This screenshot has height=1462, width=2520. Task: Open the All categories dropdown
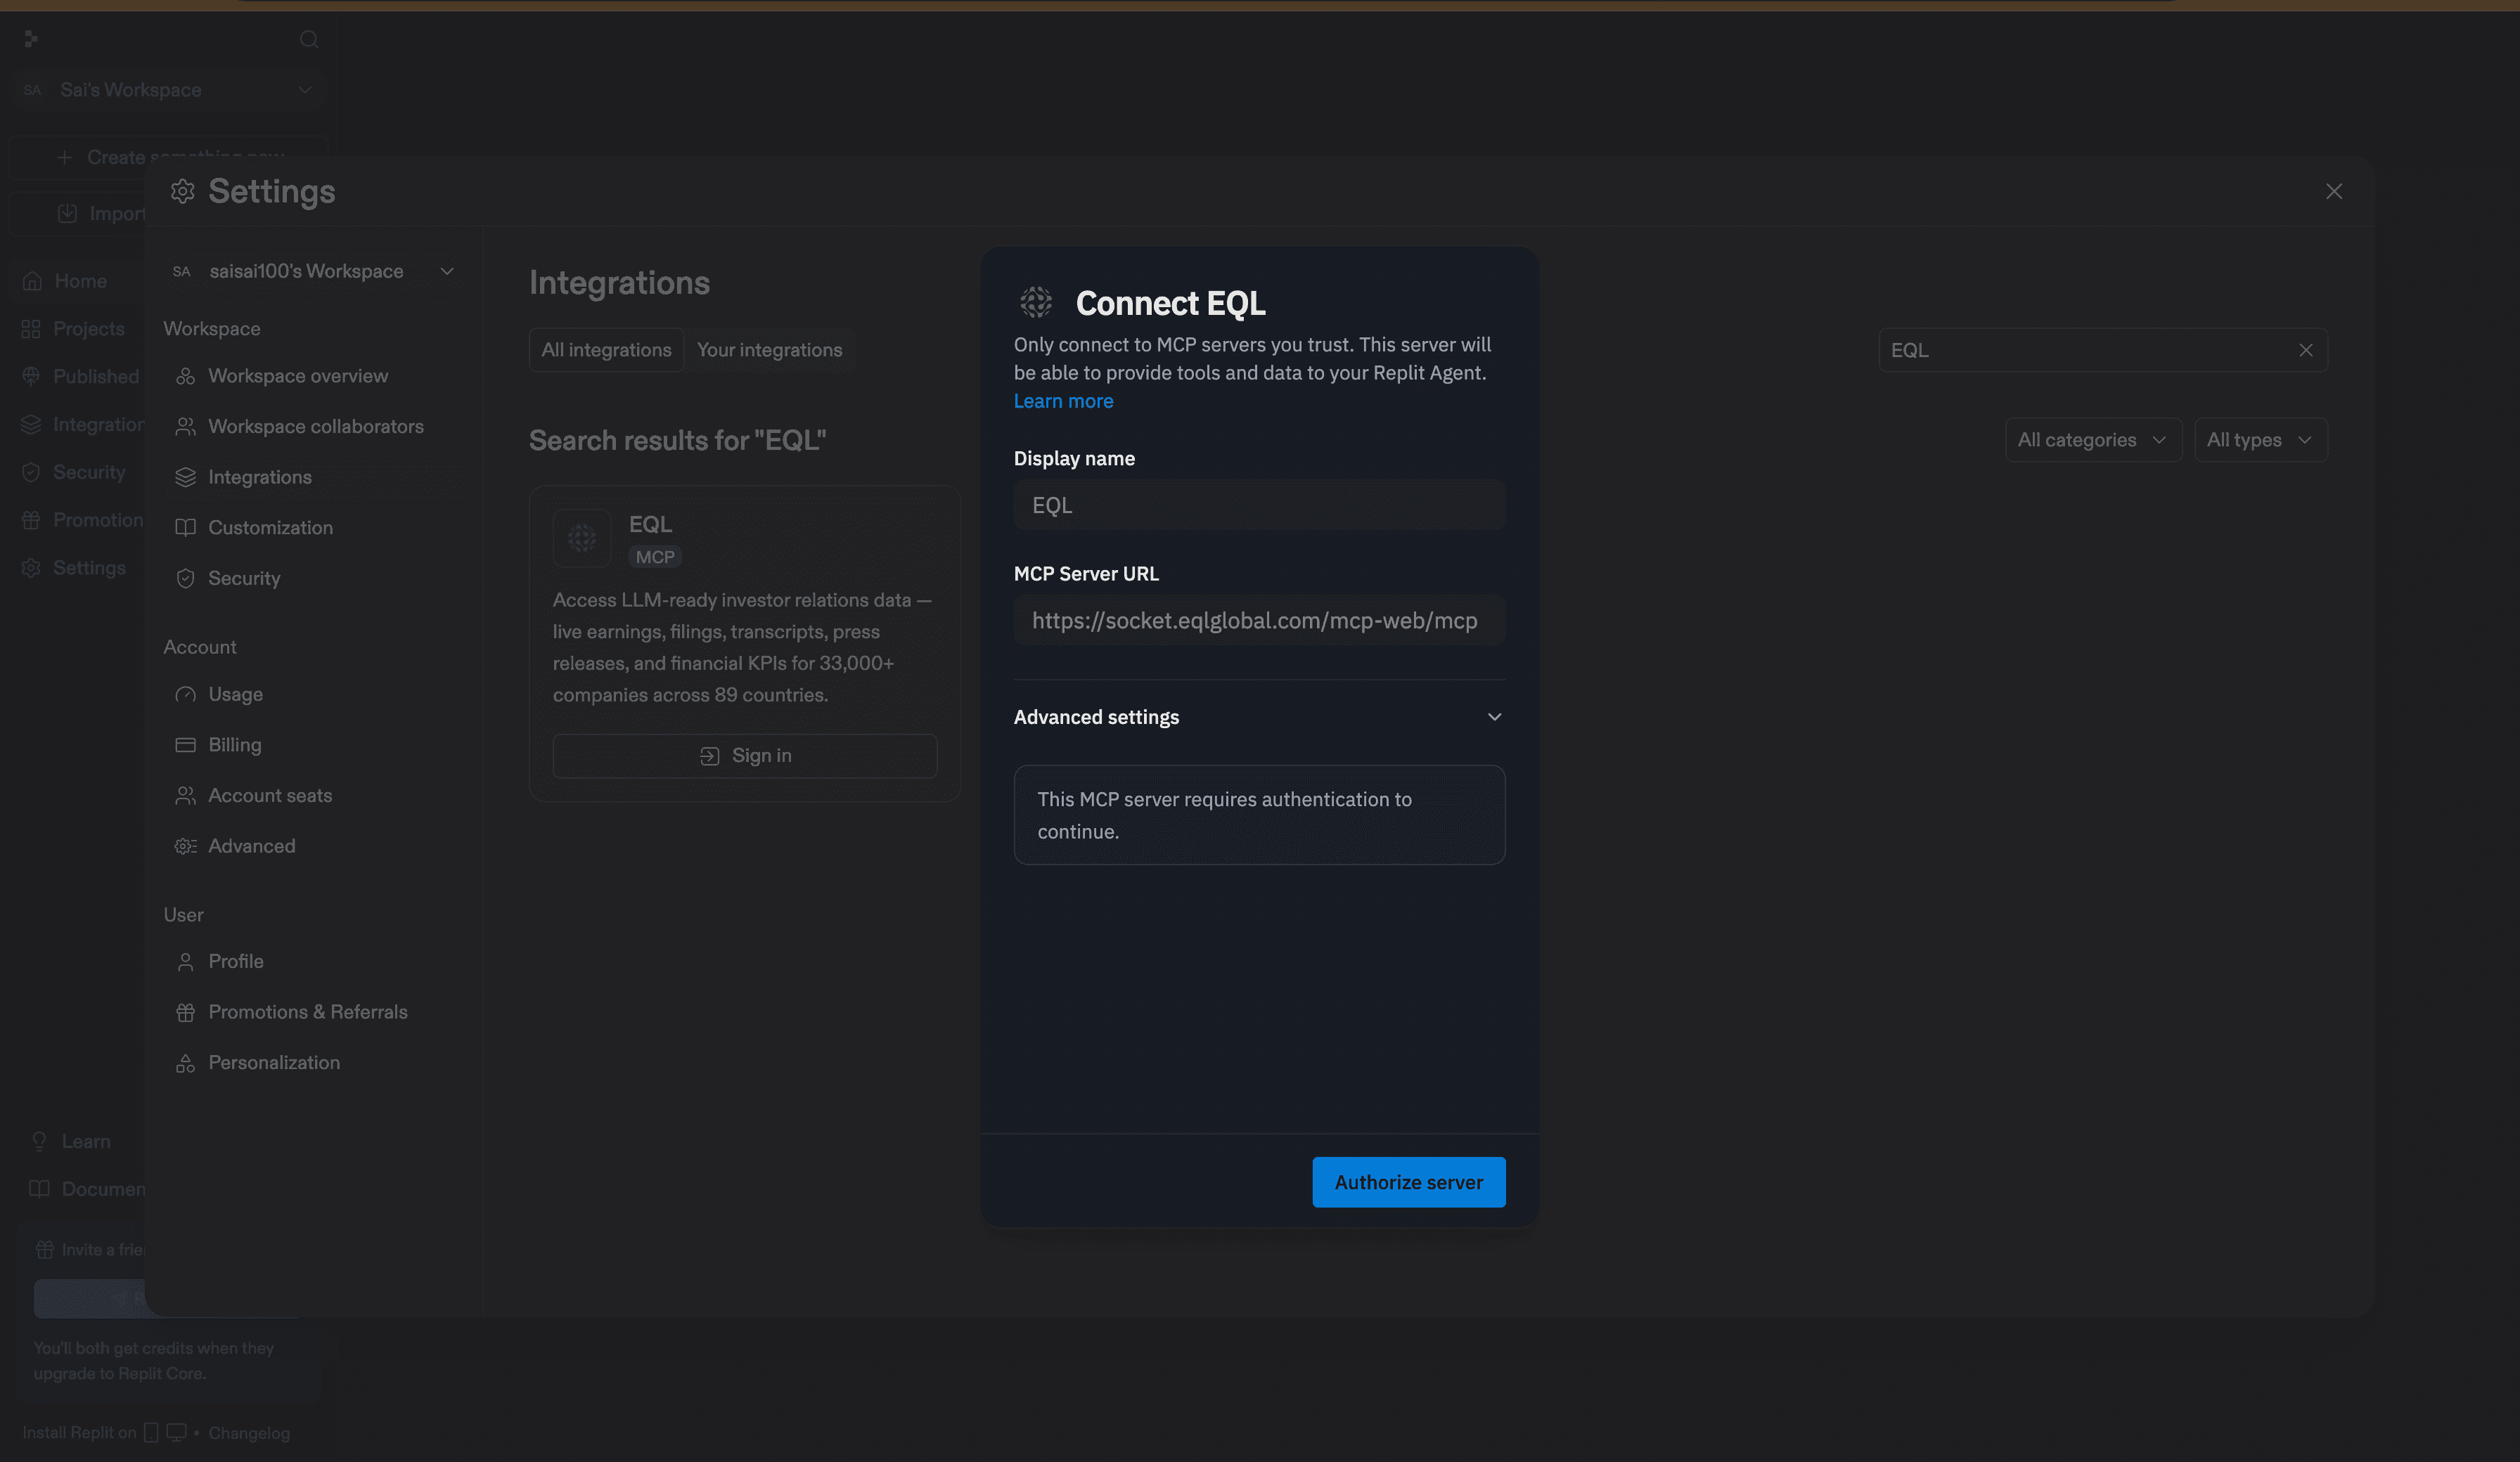tap(2092, 440)
